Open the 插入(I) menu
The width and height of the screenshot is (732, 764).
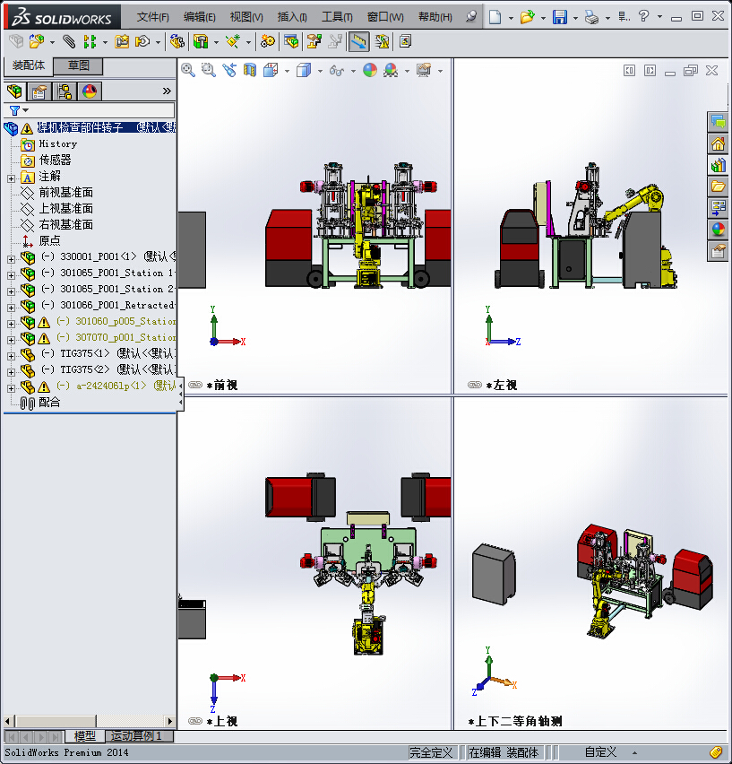(x=292, y=17)
